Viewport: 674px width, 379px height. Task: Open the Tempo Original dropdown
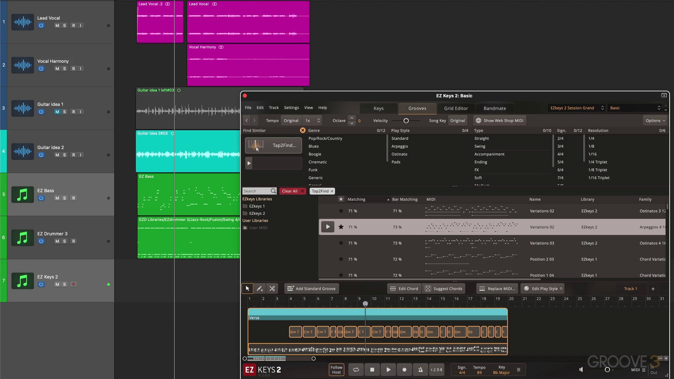tap(291, 120)
